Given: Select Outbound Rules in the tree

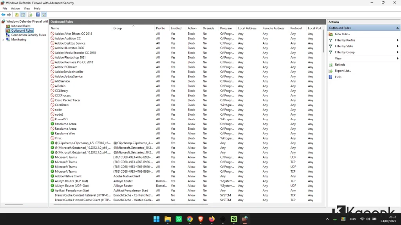Looking at the screenshot, I should pos(22,30).
